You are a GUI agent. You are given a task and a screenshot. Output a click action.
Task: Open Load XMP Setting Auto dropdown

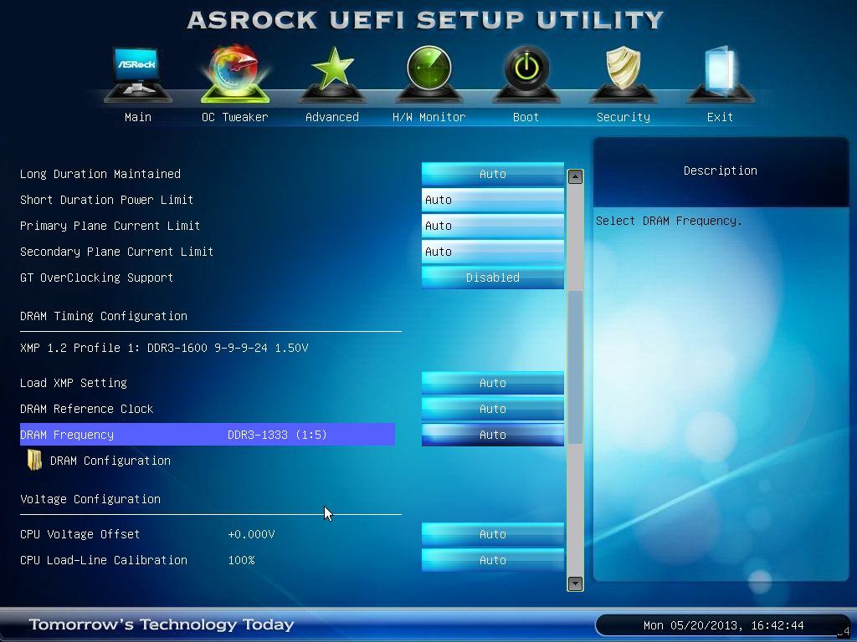[x=492, y=383]
